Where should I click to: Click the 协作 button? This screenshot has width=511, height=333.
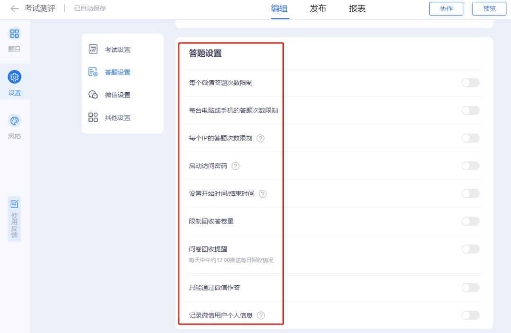pyautogui.click(x=446, y=9)
